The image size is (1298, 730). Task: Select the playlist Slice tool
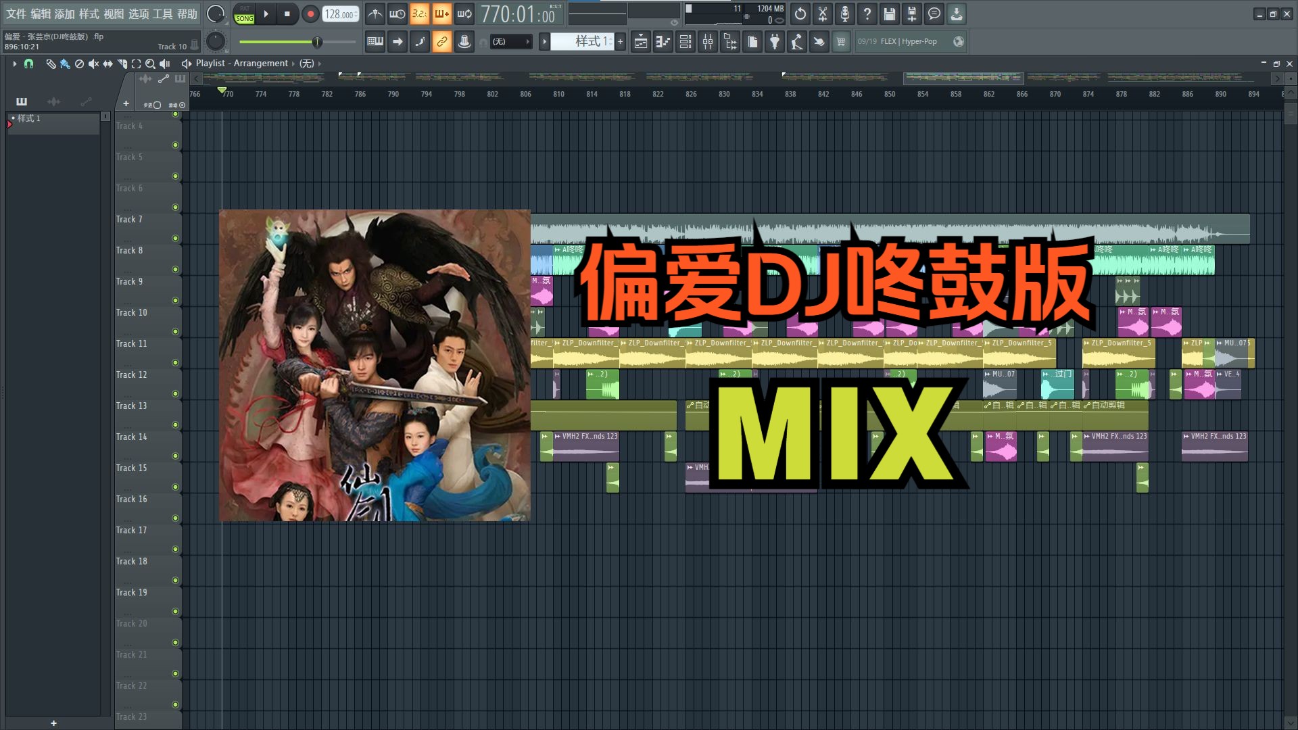click(x=122, y=64)
